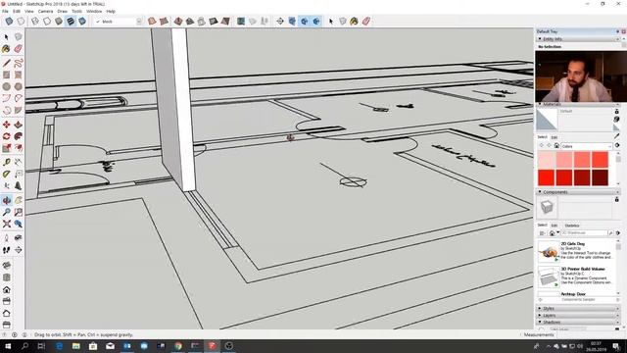Select the Pan hand tool

coord(18,200)
